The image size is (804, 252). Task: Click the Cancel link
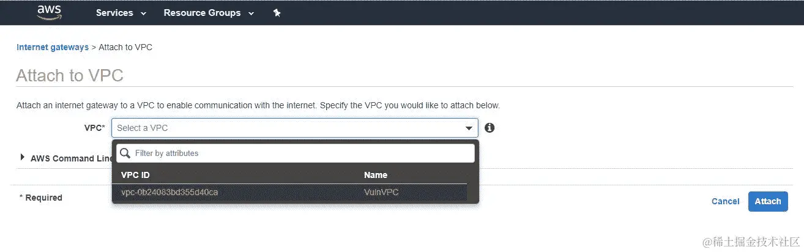726,201
